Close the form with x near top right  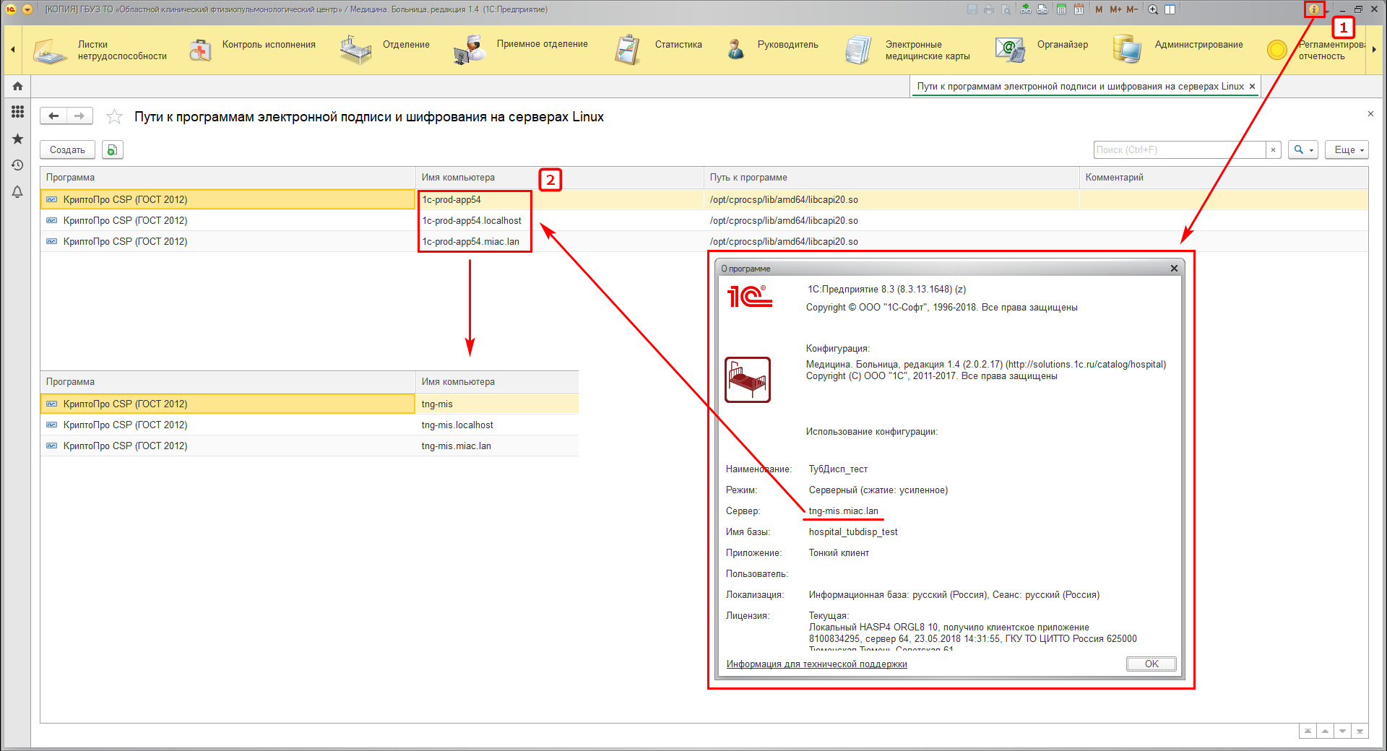(x=1370, y=114)
